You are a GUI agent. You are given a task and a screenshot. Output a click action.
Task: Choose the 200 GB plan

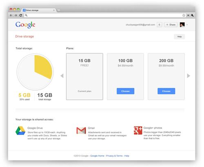click(166, 91)
